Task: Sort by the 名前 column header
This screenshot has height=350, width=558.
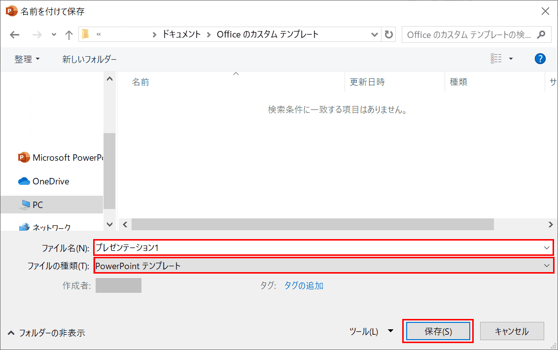Action: (x=140, y=82)
